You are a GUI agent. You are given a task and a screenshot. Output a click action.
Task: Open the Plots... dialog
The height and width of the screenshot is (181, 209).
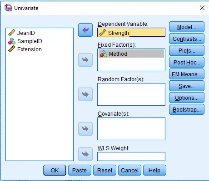click(x=187, y=50)
